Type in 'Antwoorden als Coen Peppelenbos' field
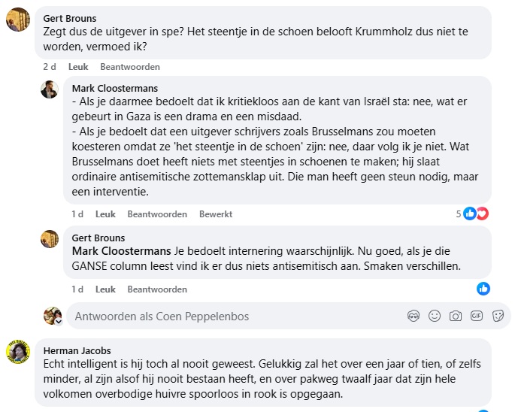 point(226,317)
